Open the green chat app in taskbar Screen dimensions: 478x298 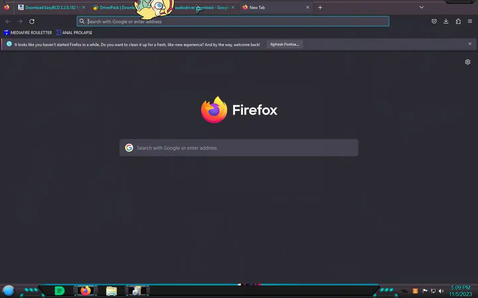[59, 291]
